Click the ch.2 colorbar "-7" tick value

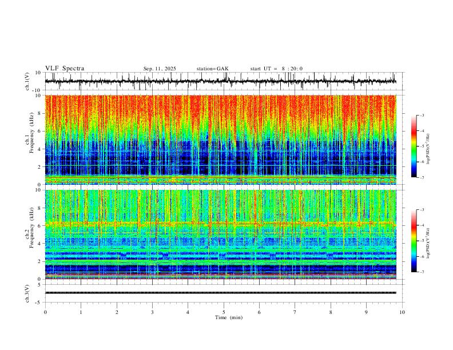point(422,272)
